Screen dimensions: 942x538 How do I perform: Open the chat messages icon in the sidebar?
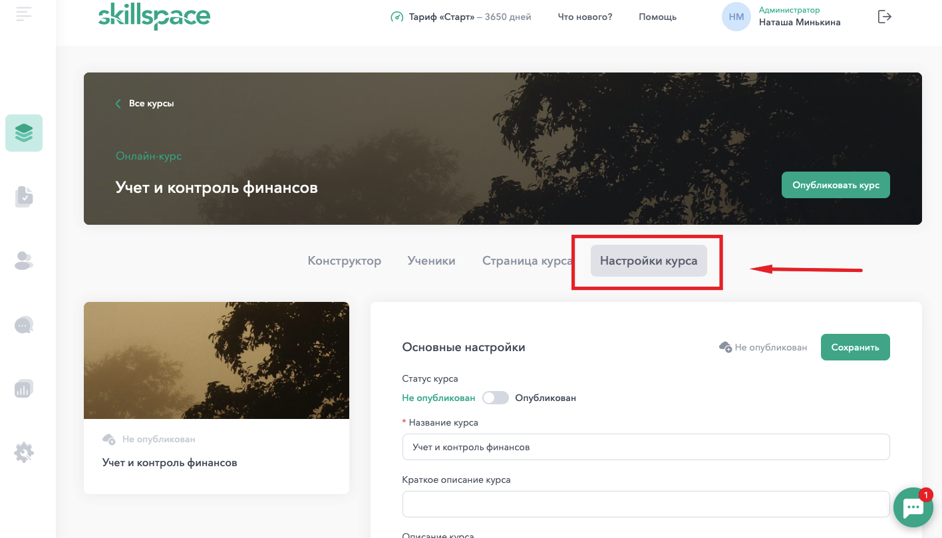coord(24,325)
